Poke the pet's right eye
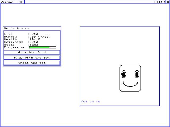This screenshot has width=170, height=127. click(137, 75)
